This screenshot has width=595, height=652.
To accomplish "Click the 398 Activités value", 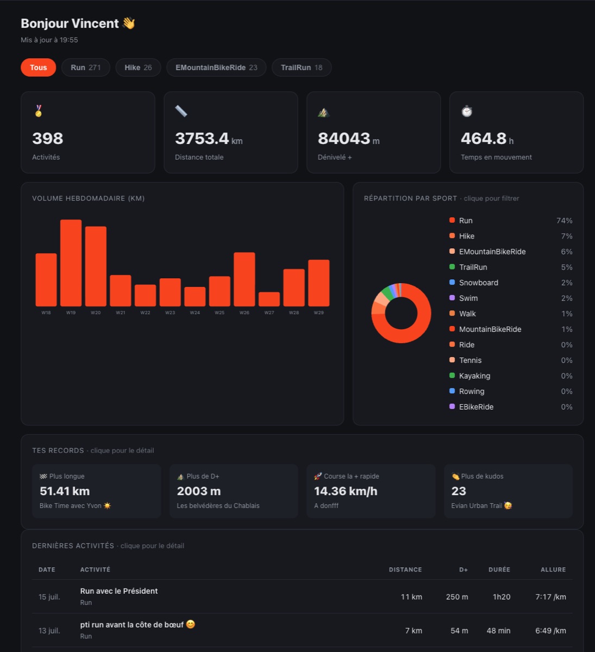I will click(48, 139).
